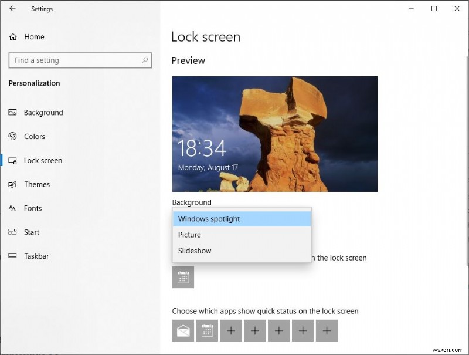
Task: Open Themes settings in sidebar
Action: pyautogui.click(x=13, y=184)
